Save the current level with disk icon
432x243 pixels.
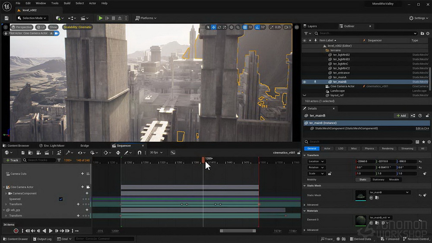click(6, 18)
